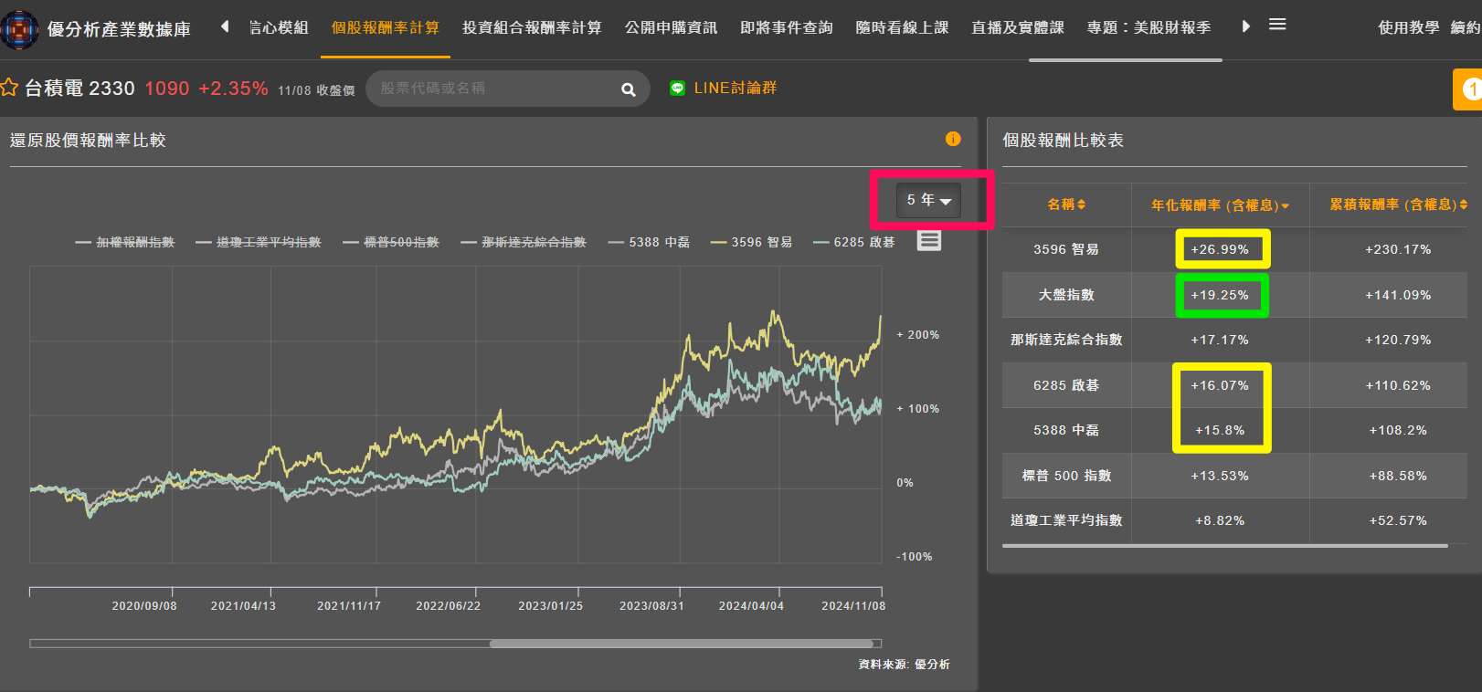Open the 公開申購資訊 tab

(671, 27)
